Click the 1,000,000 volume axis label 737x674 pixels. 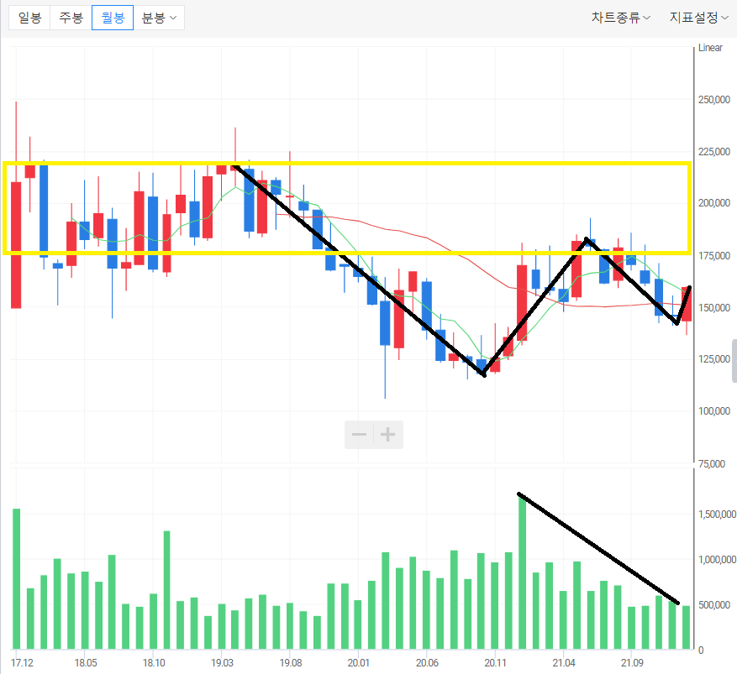tap(717, 560)
